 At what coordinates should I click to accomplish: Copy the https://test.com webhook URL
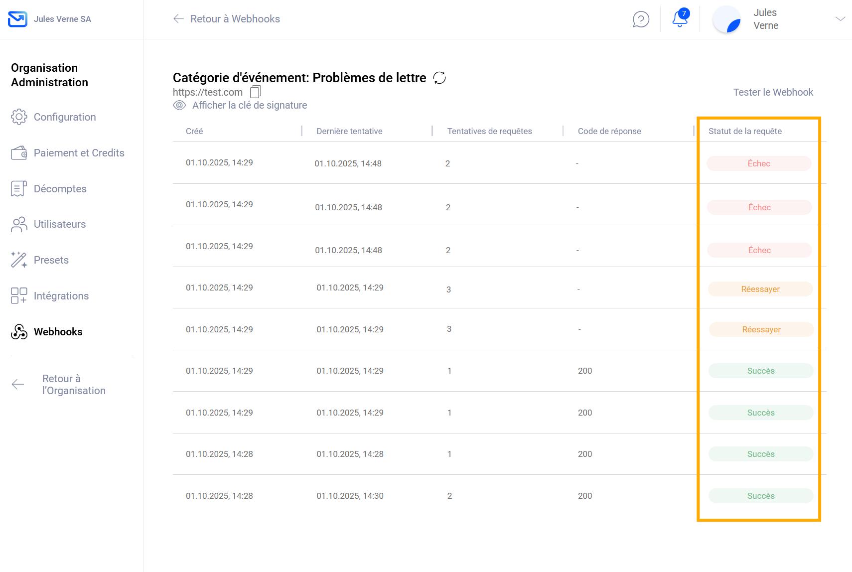pos(256,92)
